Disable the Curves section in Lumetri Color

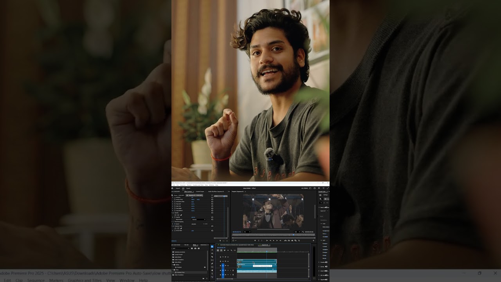tap(326, 267)
